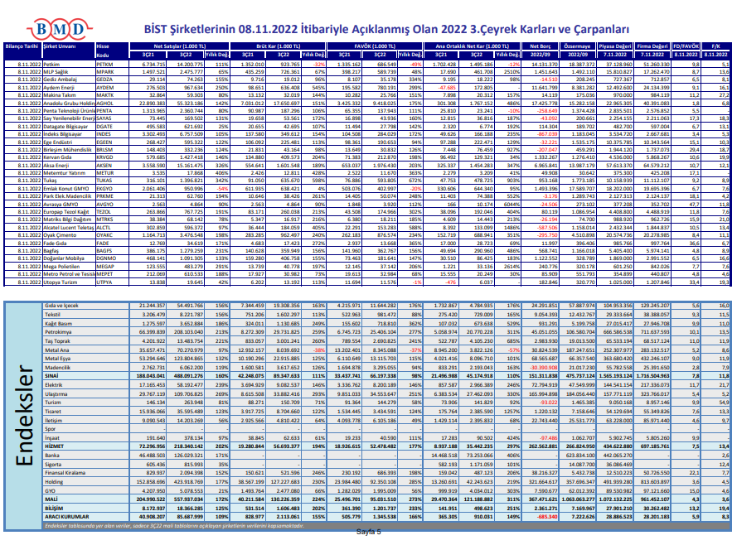Viewport: 737px width, 545px height.
Task: Click the ticker 'BAGFS'
Action: 104,251
